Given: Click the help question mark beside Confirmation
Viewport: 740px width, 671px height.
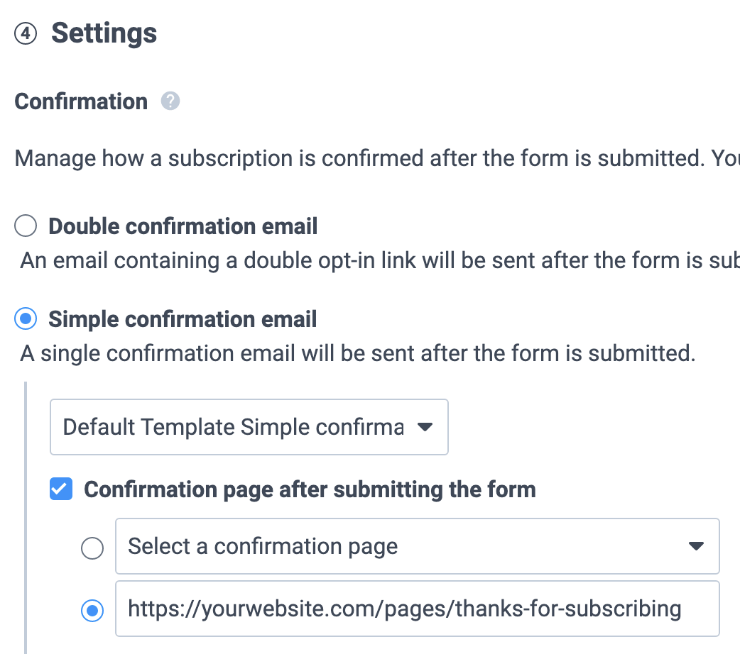Looking at the screenshot, I should tap(170, 101).
